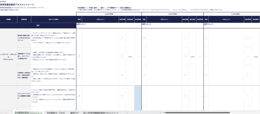Screen dimensions: 260x114
Task: Select the 6/9点 total score cell
Action: [x=130, y=57]
